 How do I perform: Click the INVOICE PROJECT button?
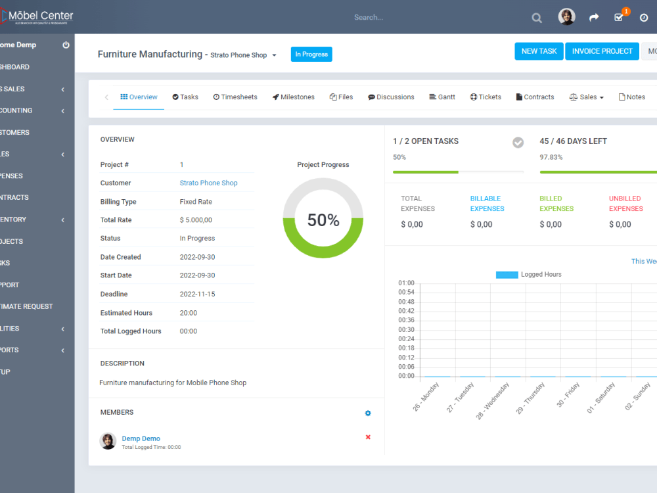coord(602,51)
